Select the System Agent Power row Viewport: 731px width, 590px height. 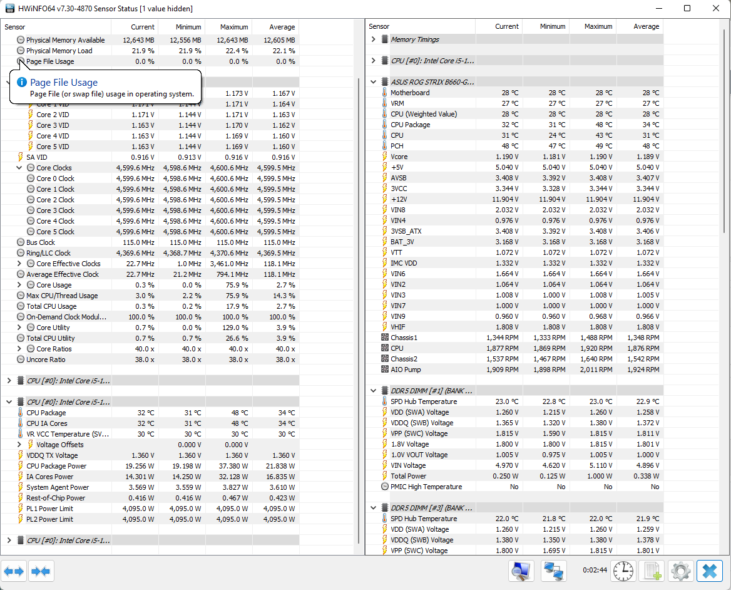click(150, 487)
